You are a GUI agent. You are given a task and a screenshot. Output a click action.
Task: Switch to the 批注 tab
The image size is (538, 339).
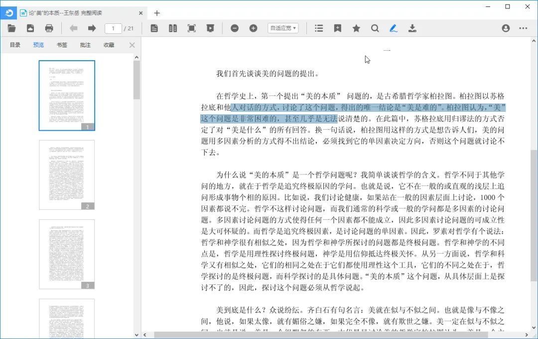coord(85,45)
